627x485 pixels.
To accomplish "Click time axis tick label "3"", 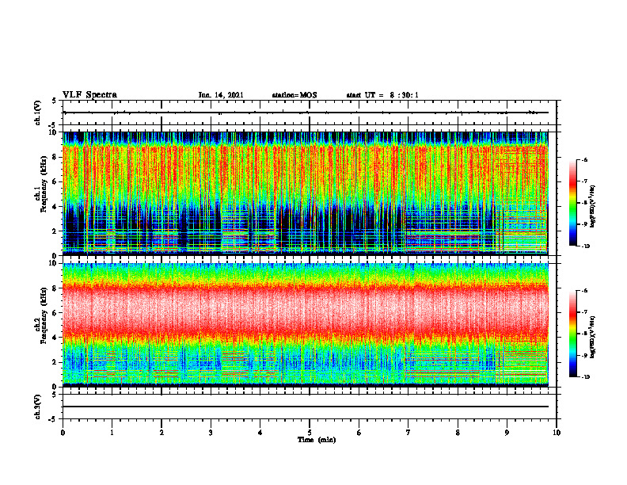I will coord(211,433).
